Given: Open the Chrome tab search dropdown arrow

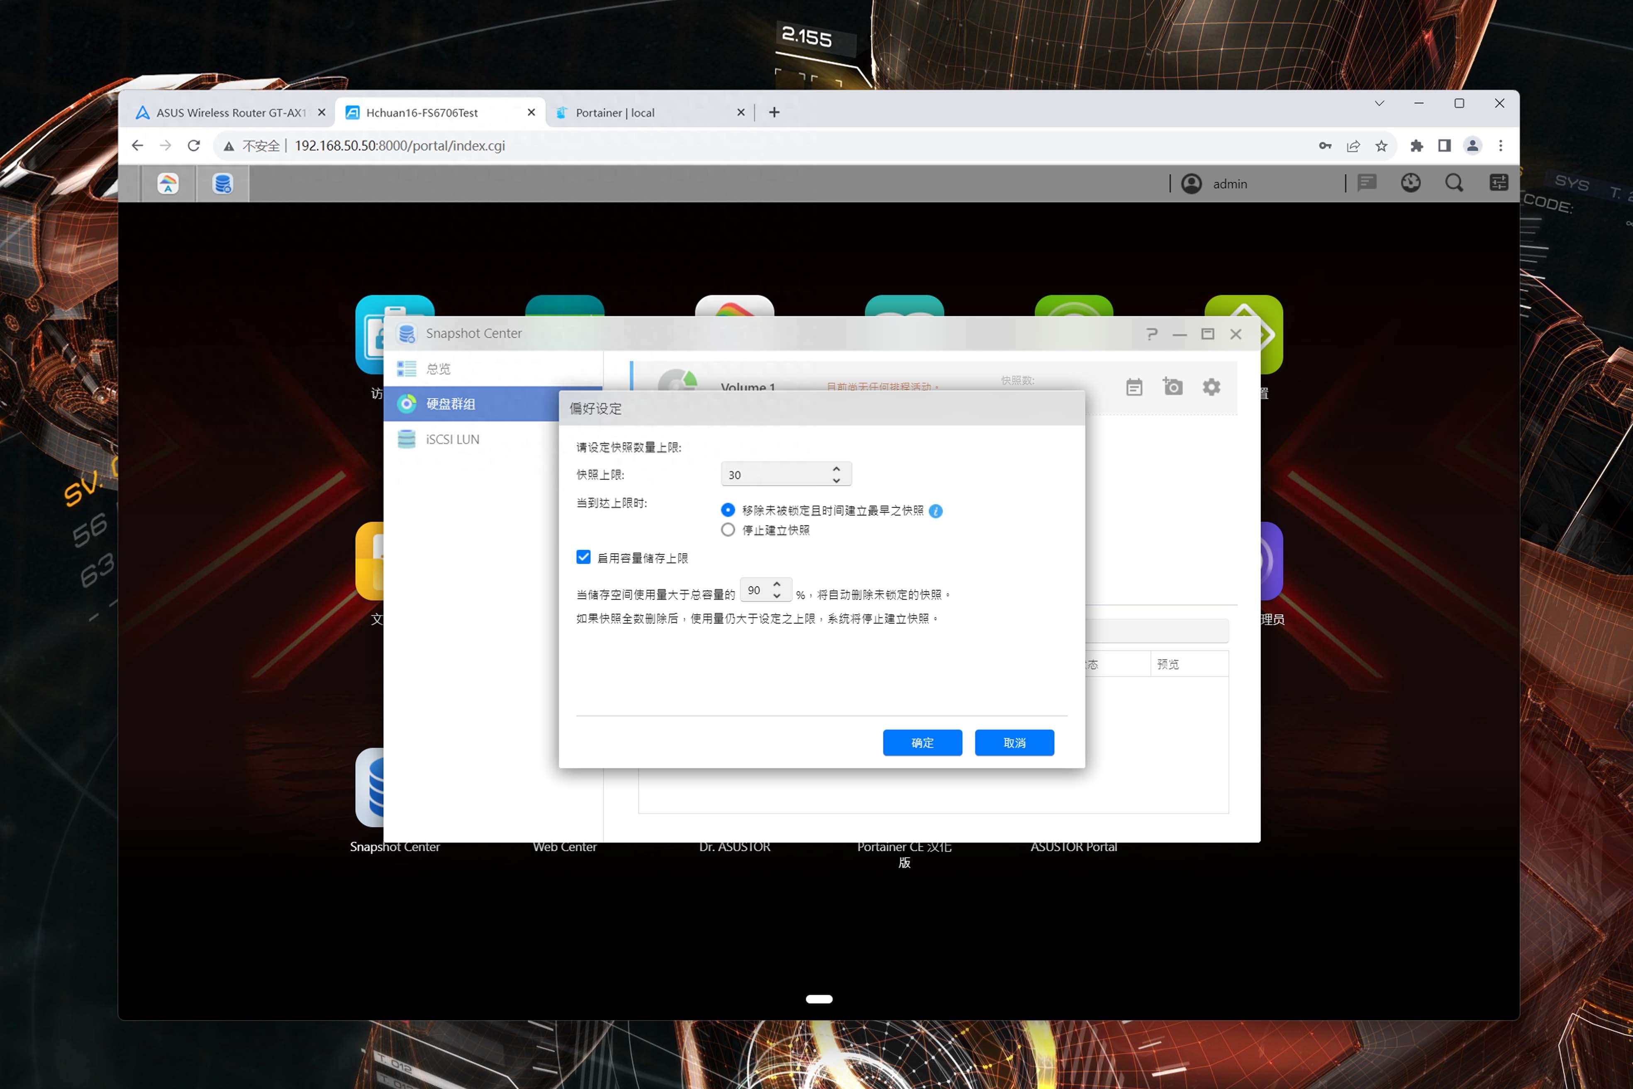Looking at the screenshot, I should point(1379,103).
